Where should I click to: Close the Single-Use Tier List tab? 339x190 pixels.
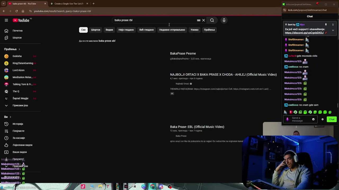pyautogui.click(x=87, y=4)
